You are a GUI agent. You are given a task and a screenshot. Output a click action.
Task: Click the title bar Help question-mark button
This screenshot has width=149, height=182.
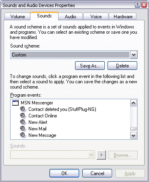tap(137, 5)
